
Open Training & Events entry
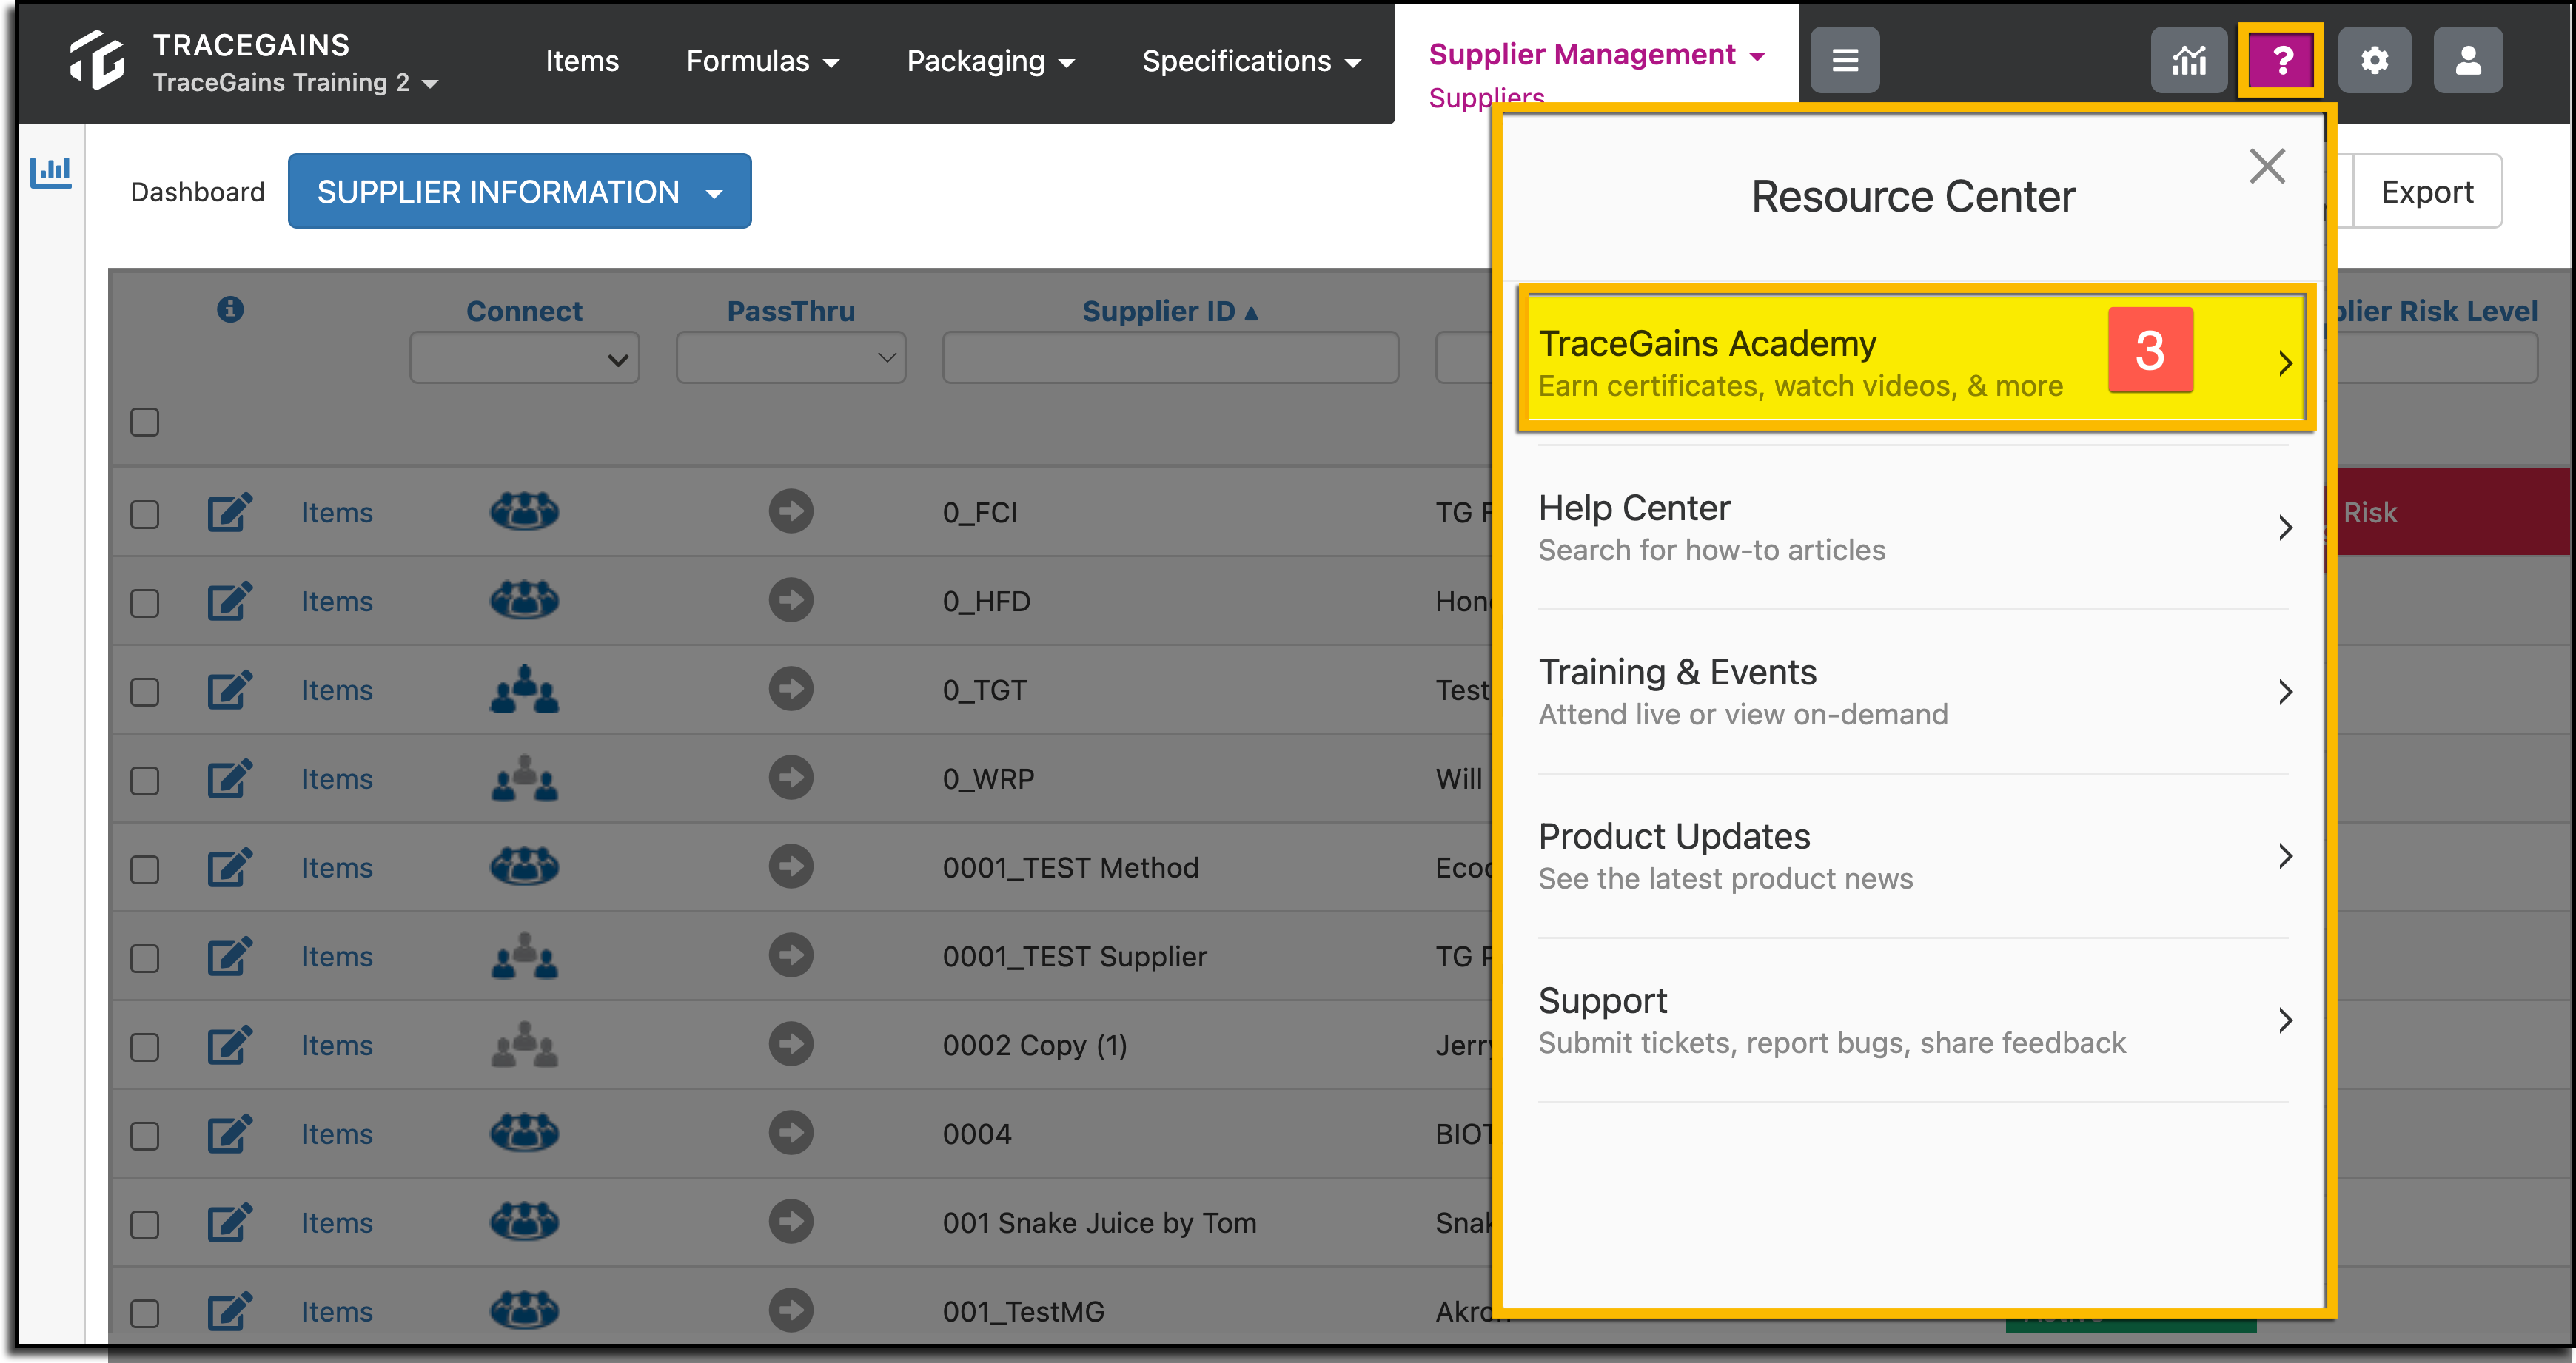[x=1914, y=692]
